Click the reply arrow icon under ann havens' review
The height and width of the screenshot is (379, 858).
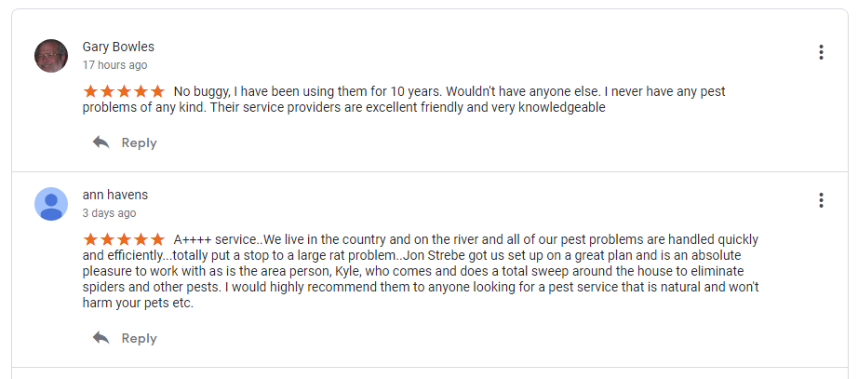pos(101,338)
